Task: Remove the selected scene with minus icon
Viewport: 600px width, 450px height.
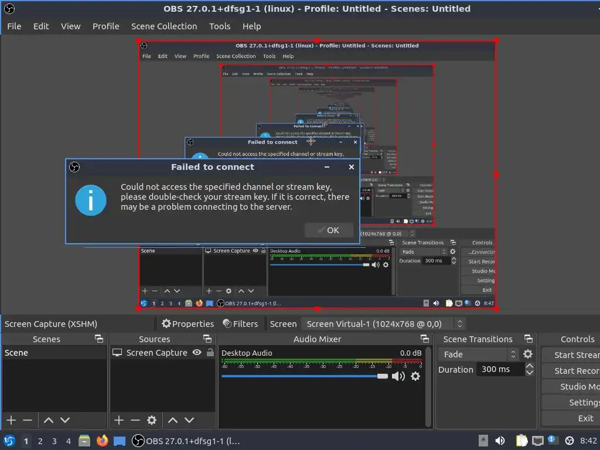Action: pos(28,420)
